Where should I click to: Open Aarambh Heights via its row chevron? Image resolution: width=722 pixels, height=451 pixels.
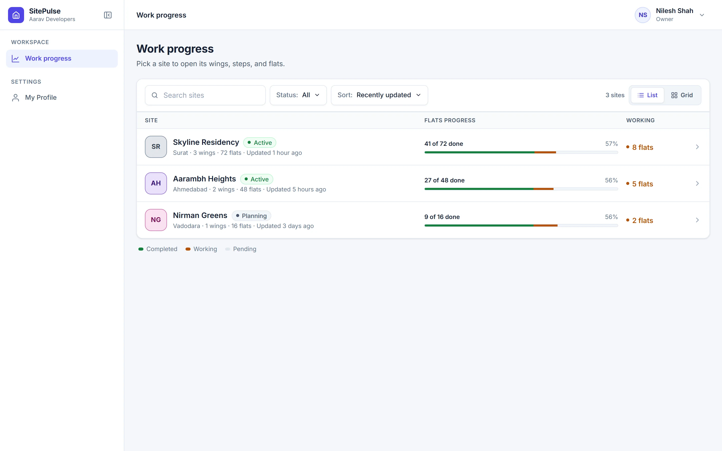(x=697, y=183)
